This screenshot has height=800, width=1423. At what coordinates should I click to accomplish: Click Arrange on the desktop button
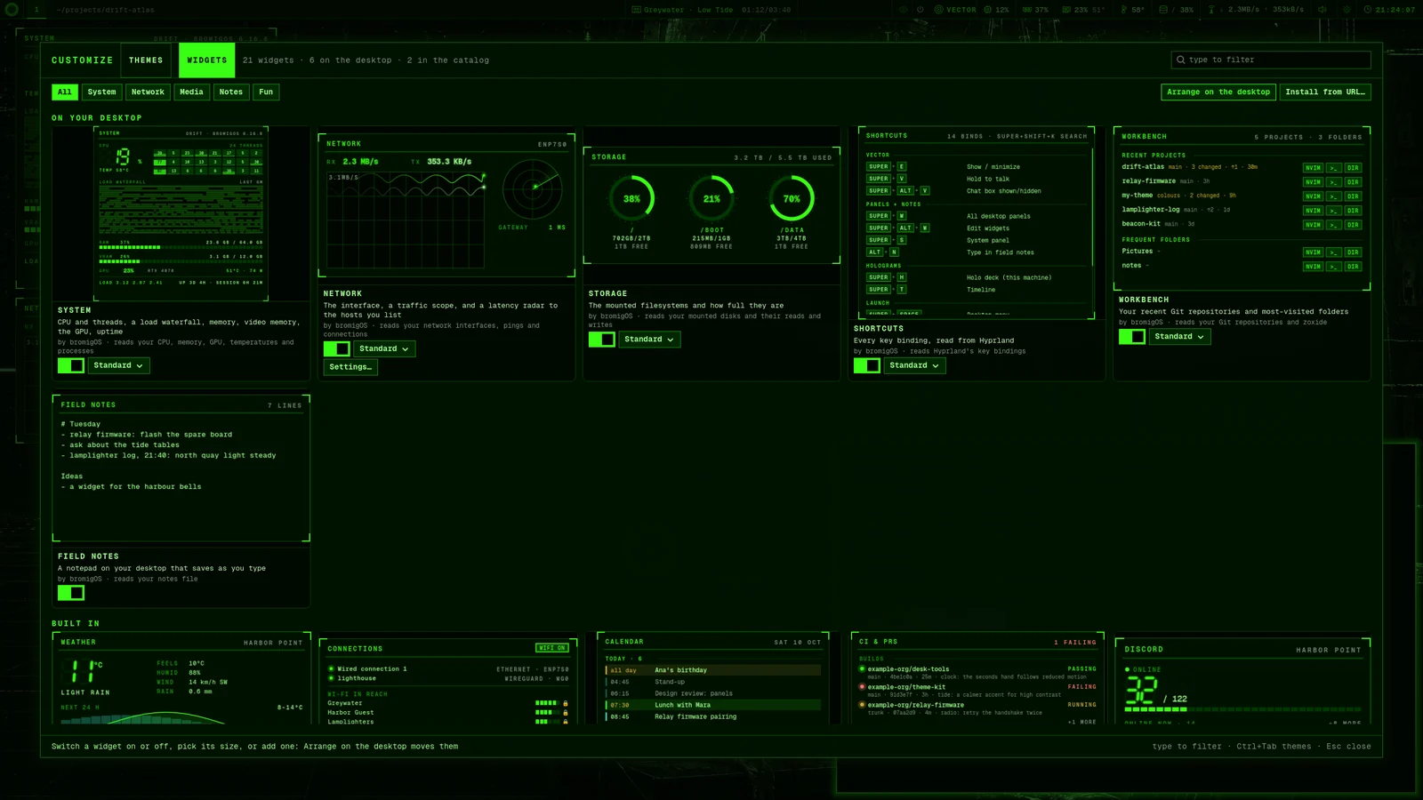coord(1218,92)
